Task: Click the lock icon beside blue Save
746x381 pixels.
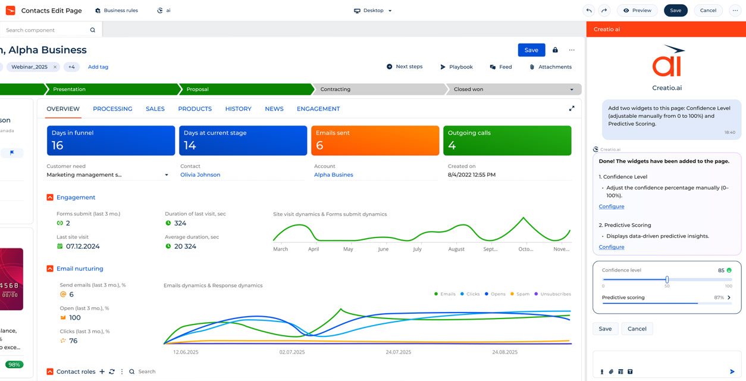Action: [555, 50]
